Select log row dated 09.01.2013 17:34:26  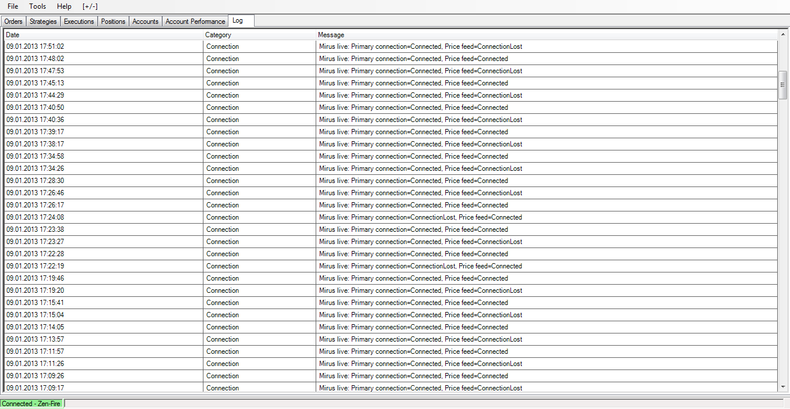coord(391,168)
